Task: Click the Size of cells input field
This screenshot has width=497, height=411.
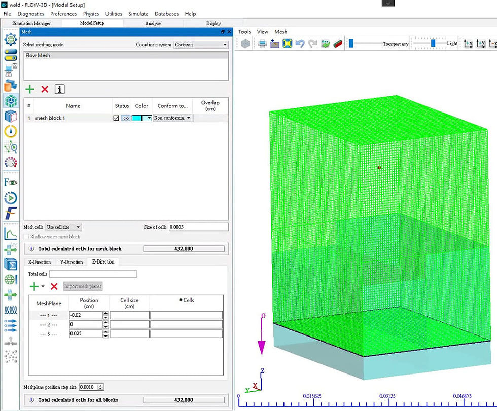Action: (x=199, y=227)
